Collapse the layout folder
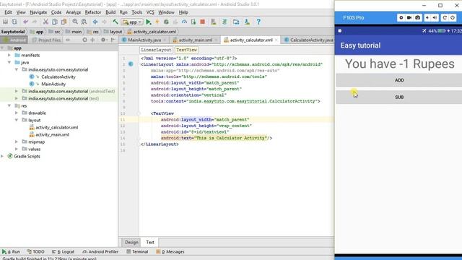The height and width of the screenshot is (260, 462). [17, 120]
